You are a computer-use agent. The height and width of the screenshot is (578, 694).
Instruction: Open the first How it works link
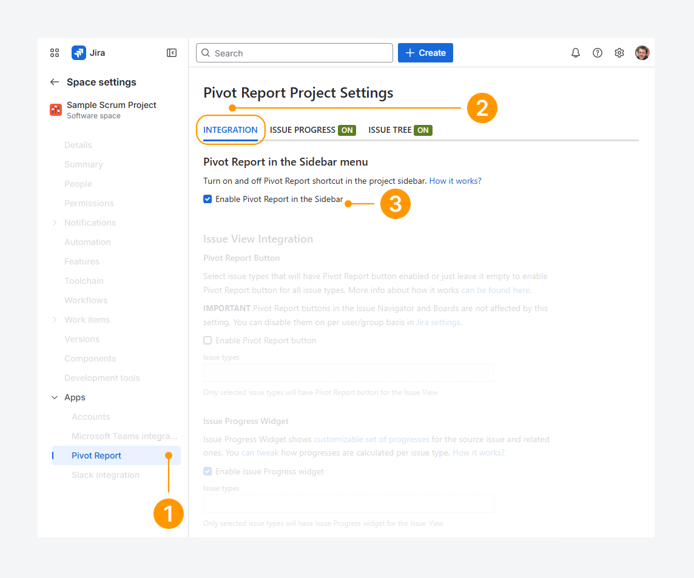coord(456,181)
